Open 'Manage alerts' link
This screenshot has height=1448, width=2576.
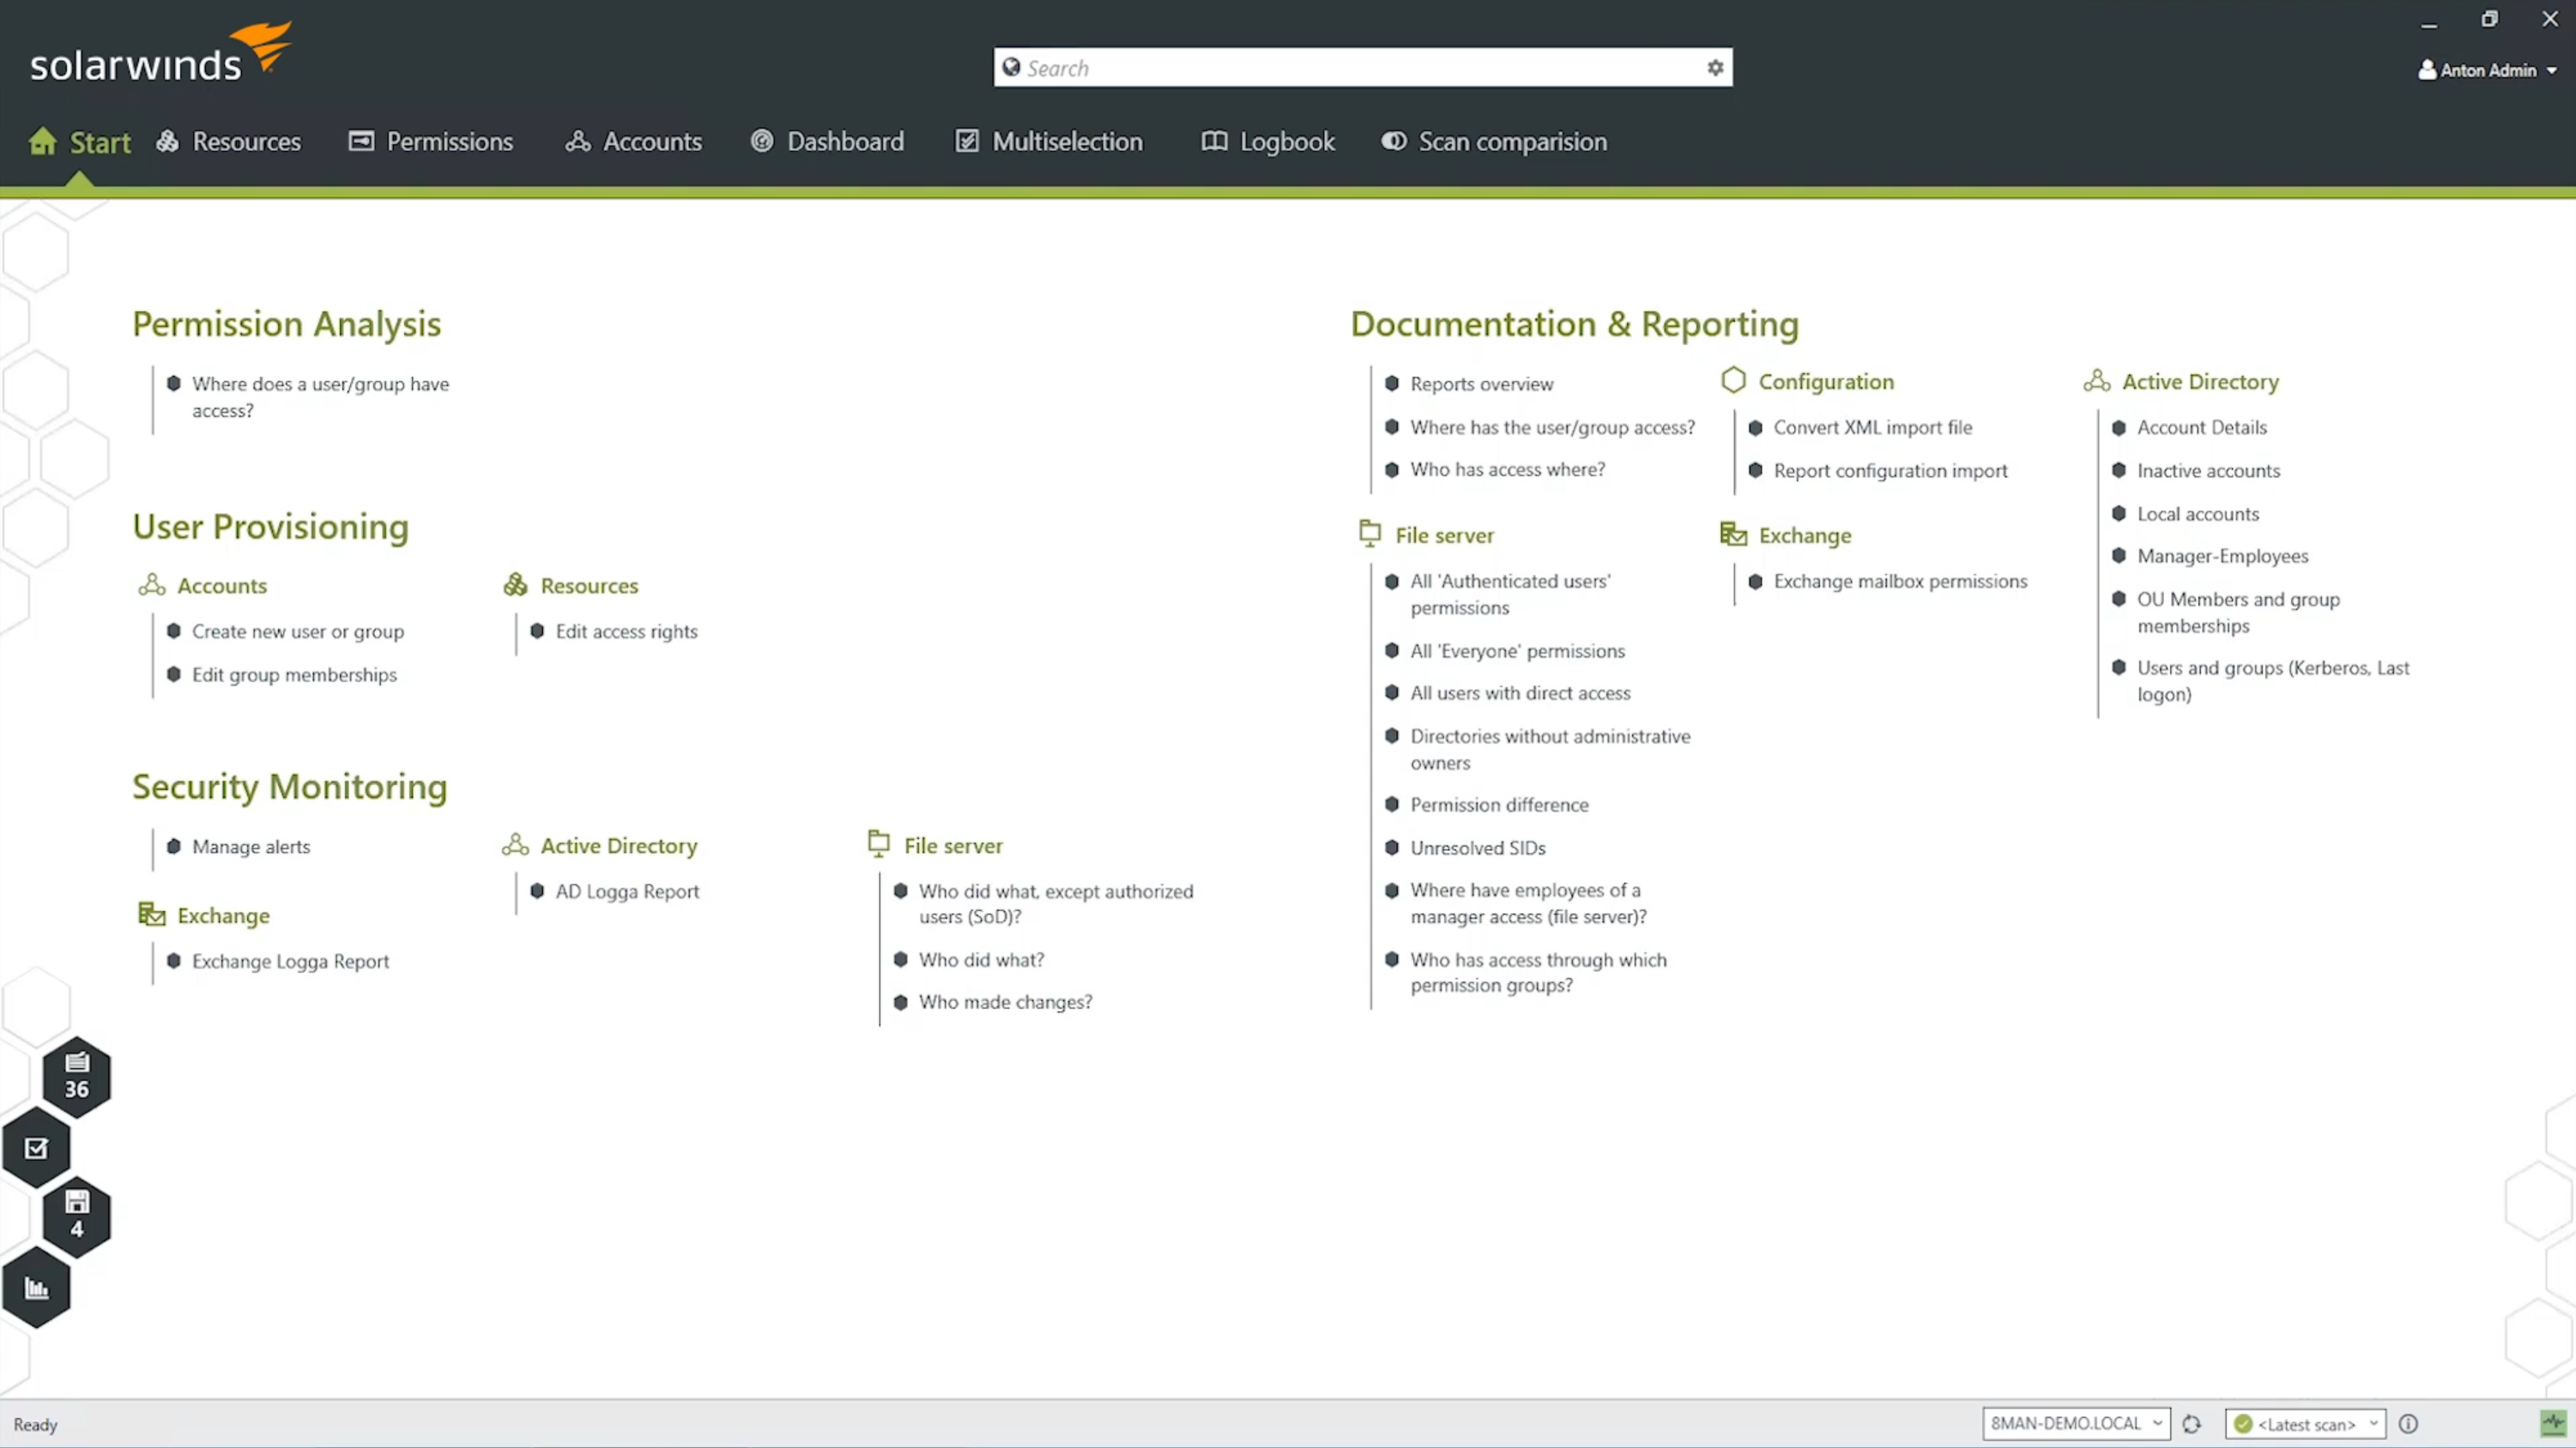(x=251, y=846)
